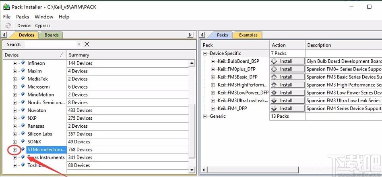Click the Renesas vendor diamond icon
Screen dimensions: 382x177
[x=23, y=126]
